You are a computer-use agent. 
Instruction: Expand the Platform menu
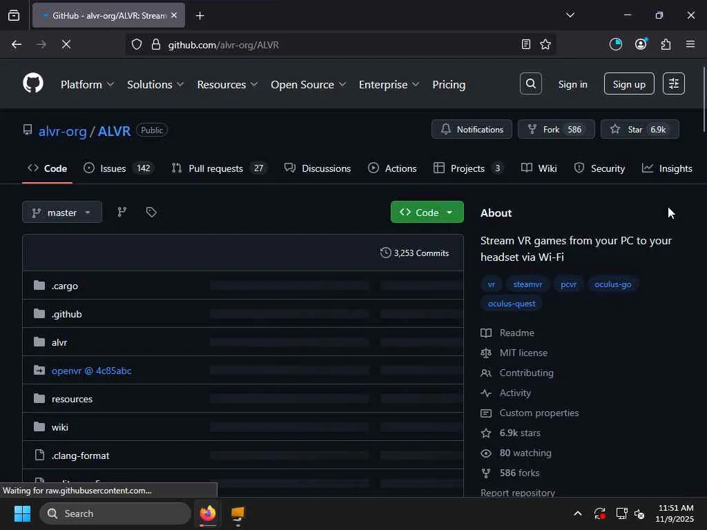tap(88, 84)
